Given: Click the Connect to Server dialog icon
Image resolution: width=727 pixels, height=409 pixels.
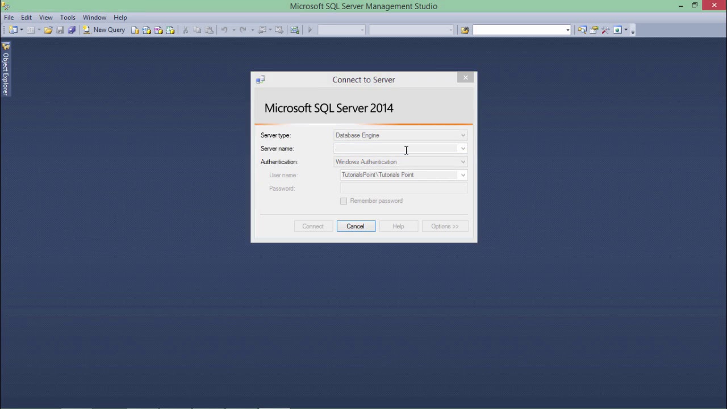Looking at the screenshot, I should coord(260,80).
